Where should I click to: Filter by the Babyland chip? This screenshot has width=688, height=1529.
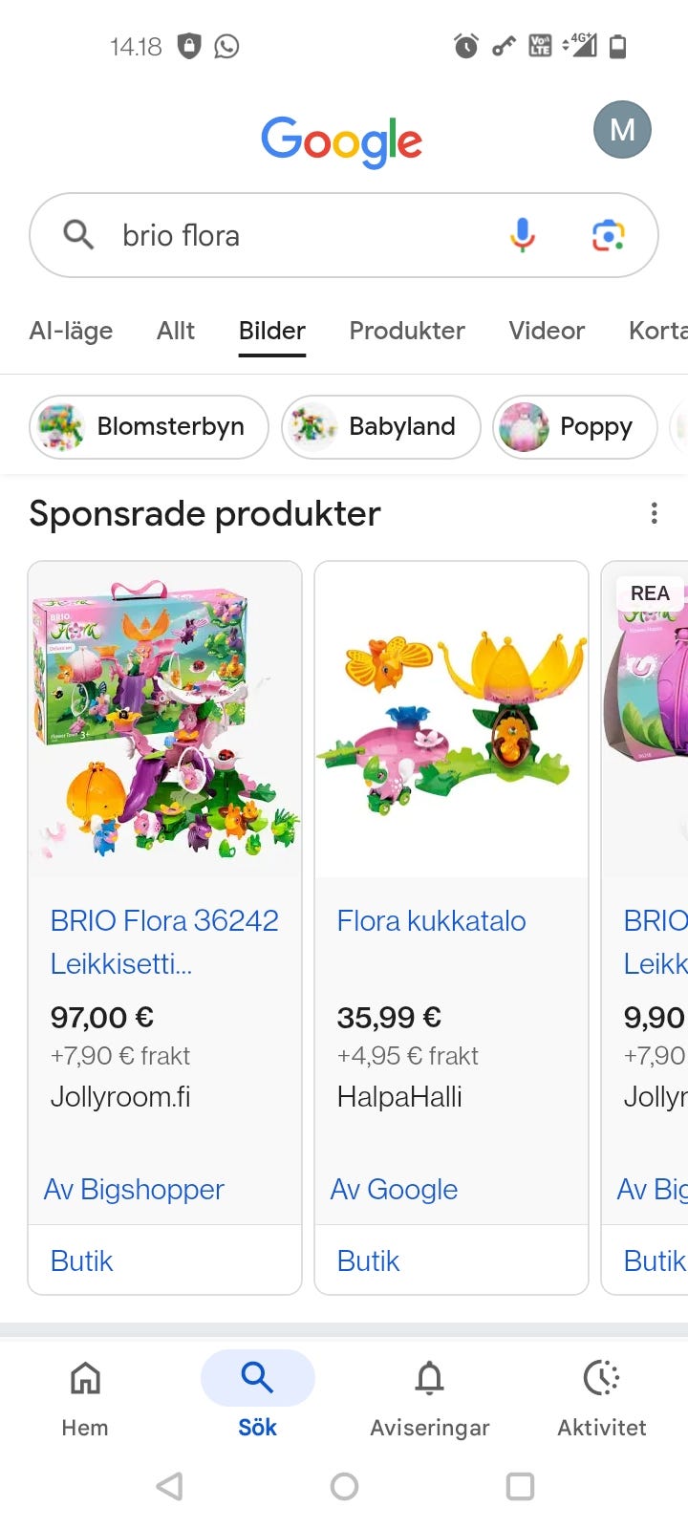point(381,426)
